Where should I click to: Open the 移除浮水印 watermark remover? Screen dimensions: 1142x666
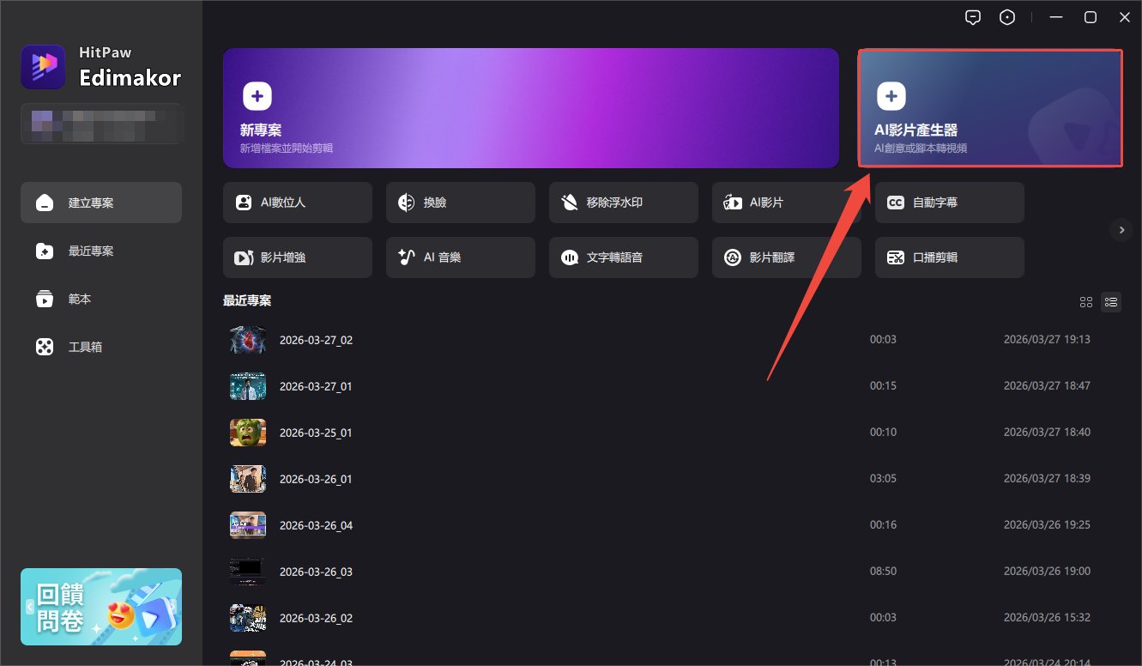click(623, 203)
